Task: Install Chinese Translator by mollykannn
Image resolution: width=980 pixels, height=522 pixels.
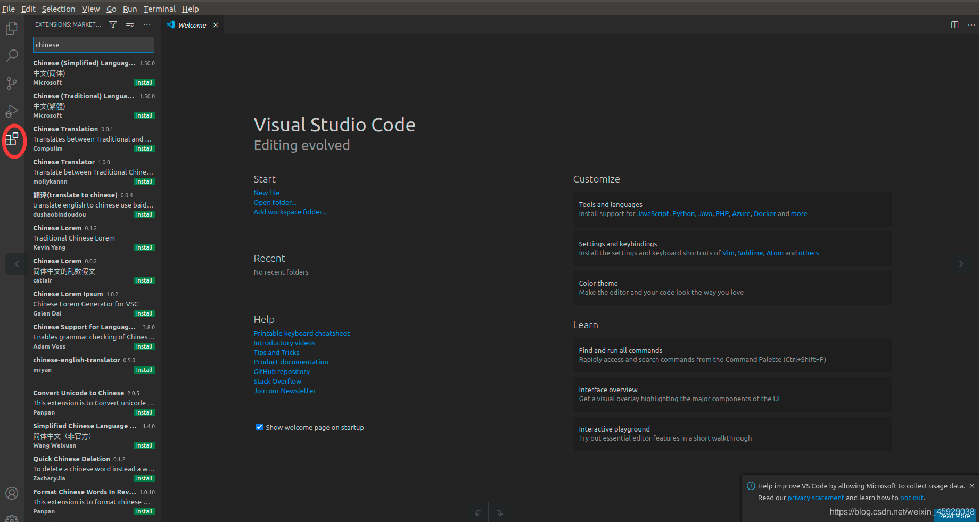Action: (144, 181)
